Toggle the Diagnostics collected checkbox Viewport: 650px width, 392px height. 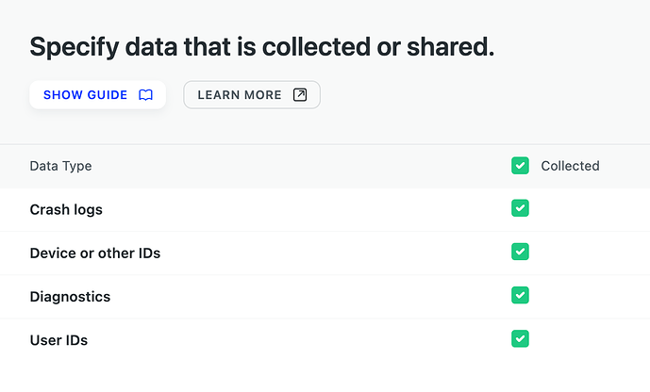point(520,295)
